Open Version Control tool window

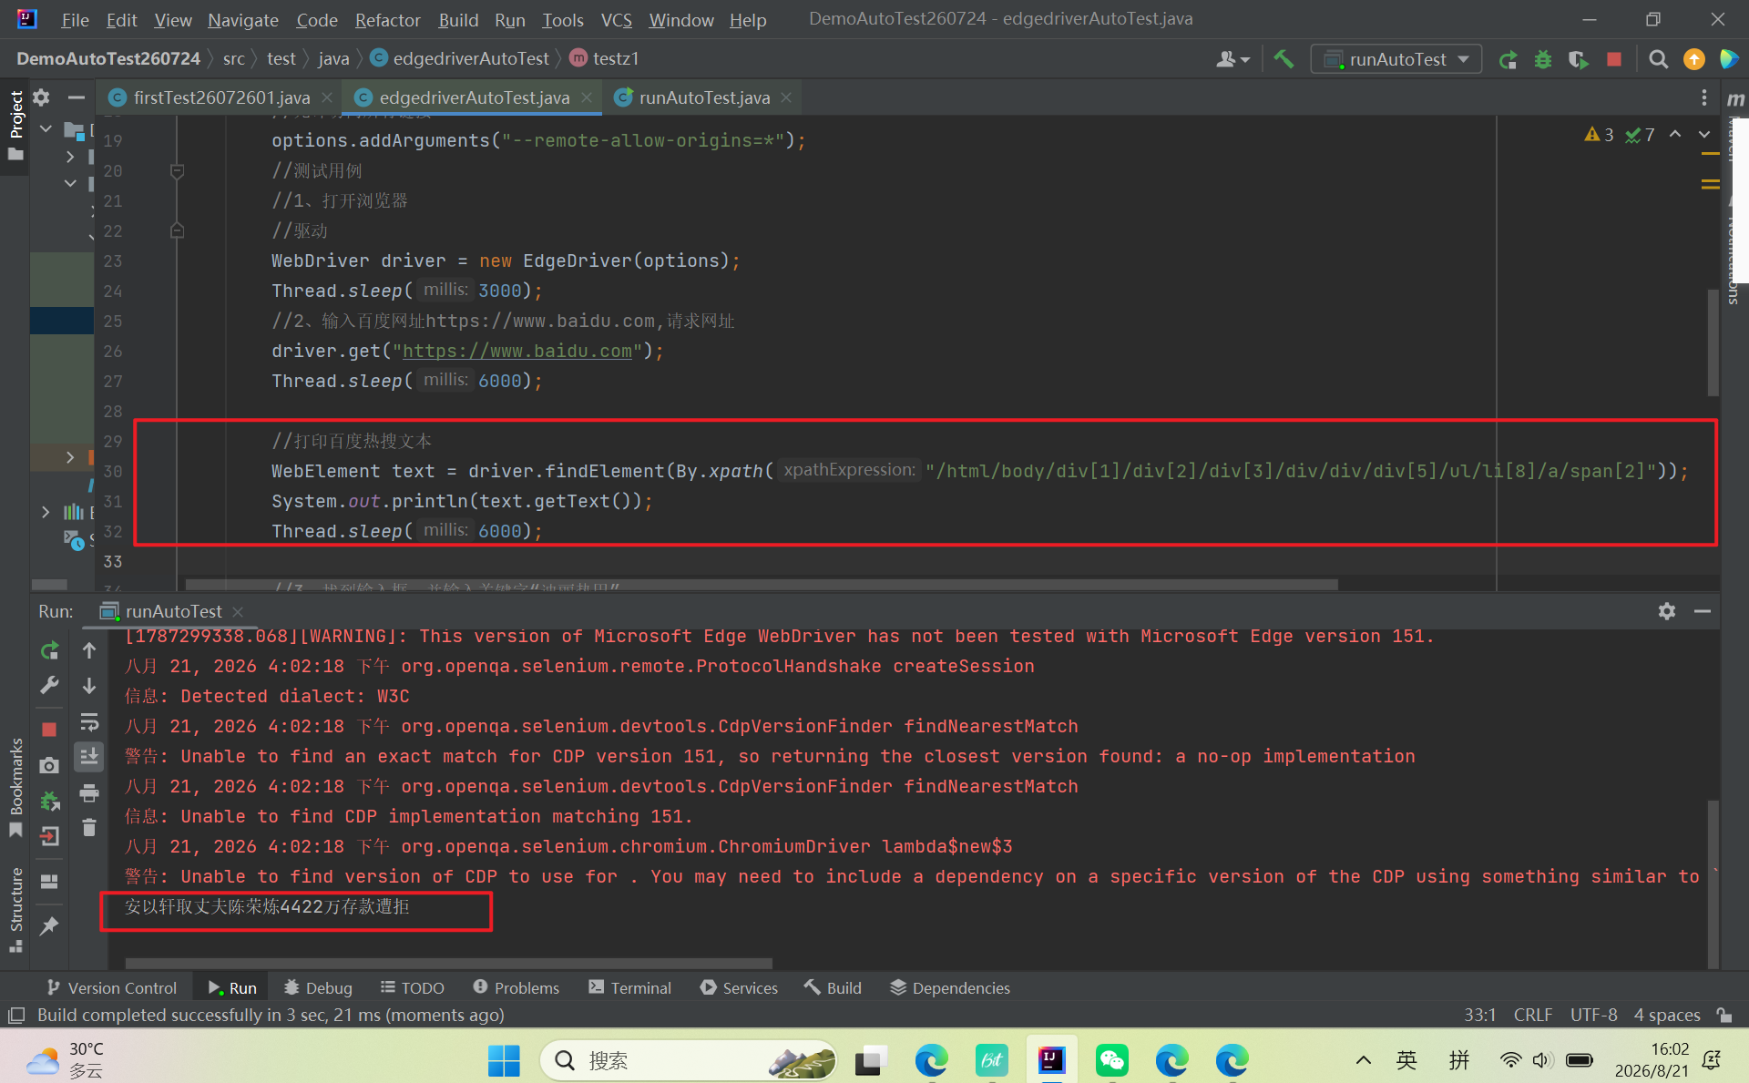point(111,987)
